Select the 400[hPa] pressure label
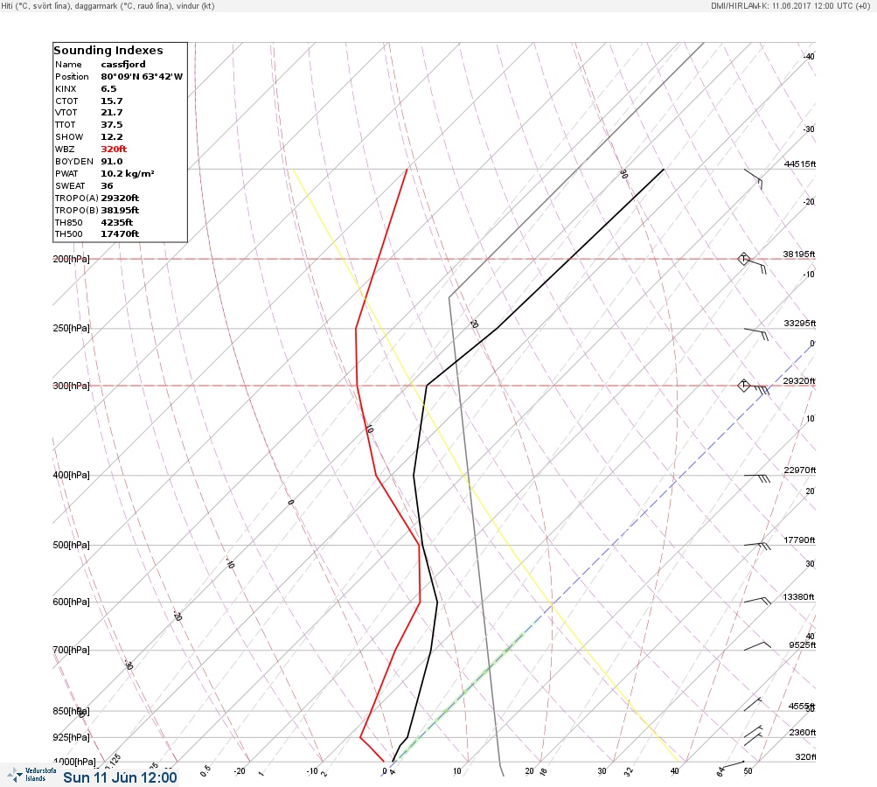877x787 pixels. point(71,475)
